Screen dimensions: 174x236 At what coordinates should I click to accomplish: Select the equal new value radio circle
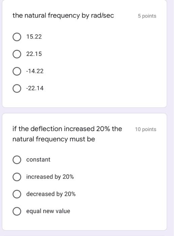coord(17,211)
